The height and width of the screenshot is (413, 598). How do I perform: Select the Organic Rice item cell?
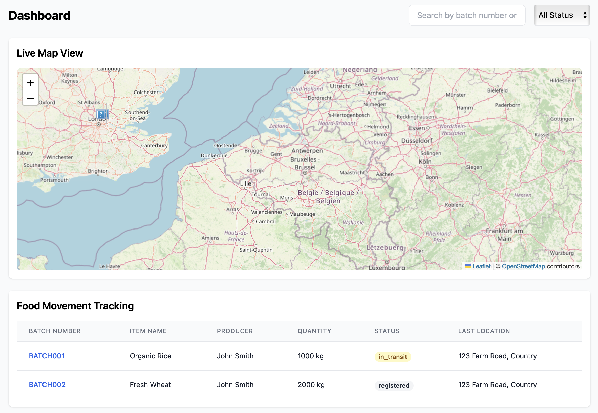(x=150, y=356)
